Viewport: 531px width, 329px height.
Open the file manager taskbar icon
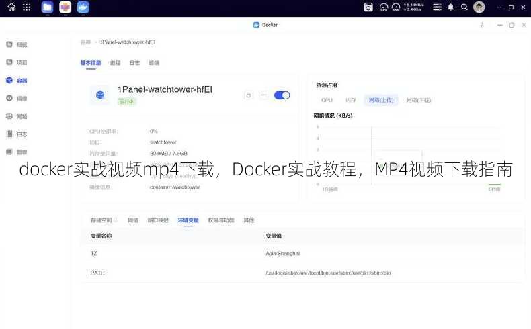point(48,7)
